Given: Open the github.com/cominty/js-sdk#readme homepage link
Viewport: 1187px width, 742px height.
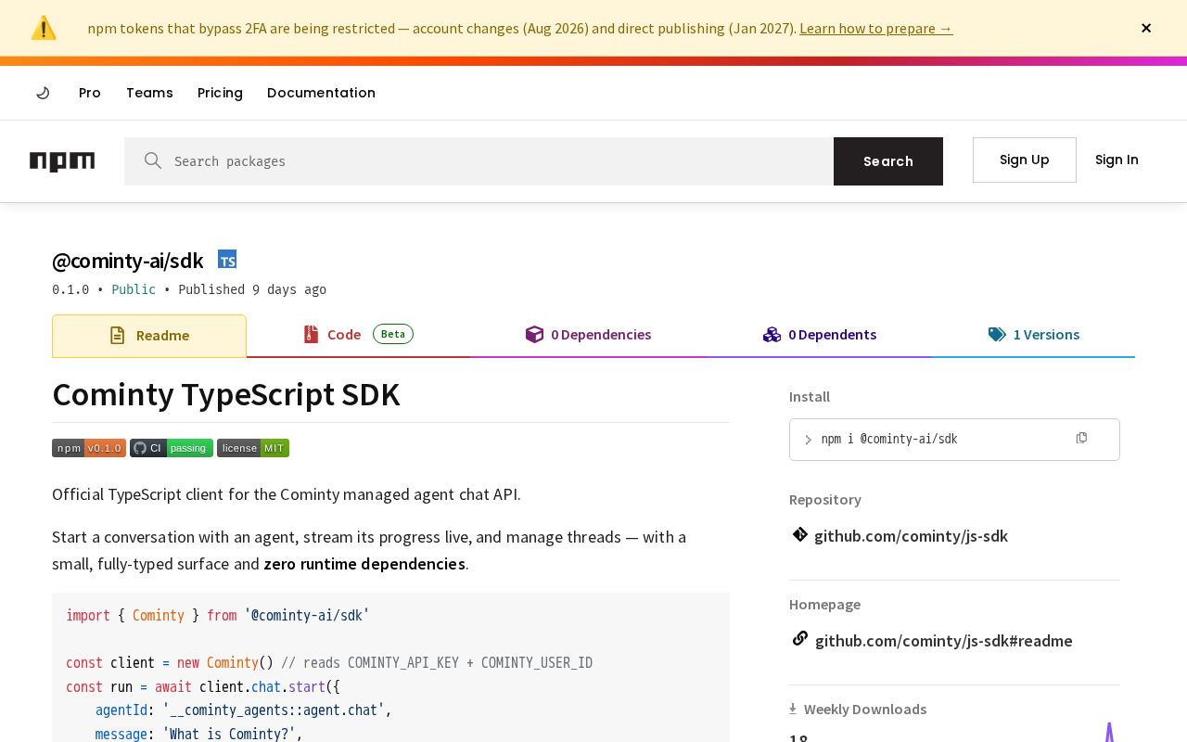Looking at the screenshot, I should pos(944,641).
